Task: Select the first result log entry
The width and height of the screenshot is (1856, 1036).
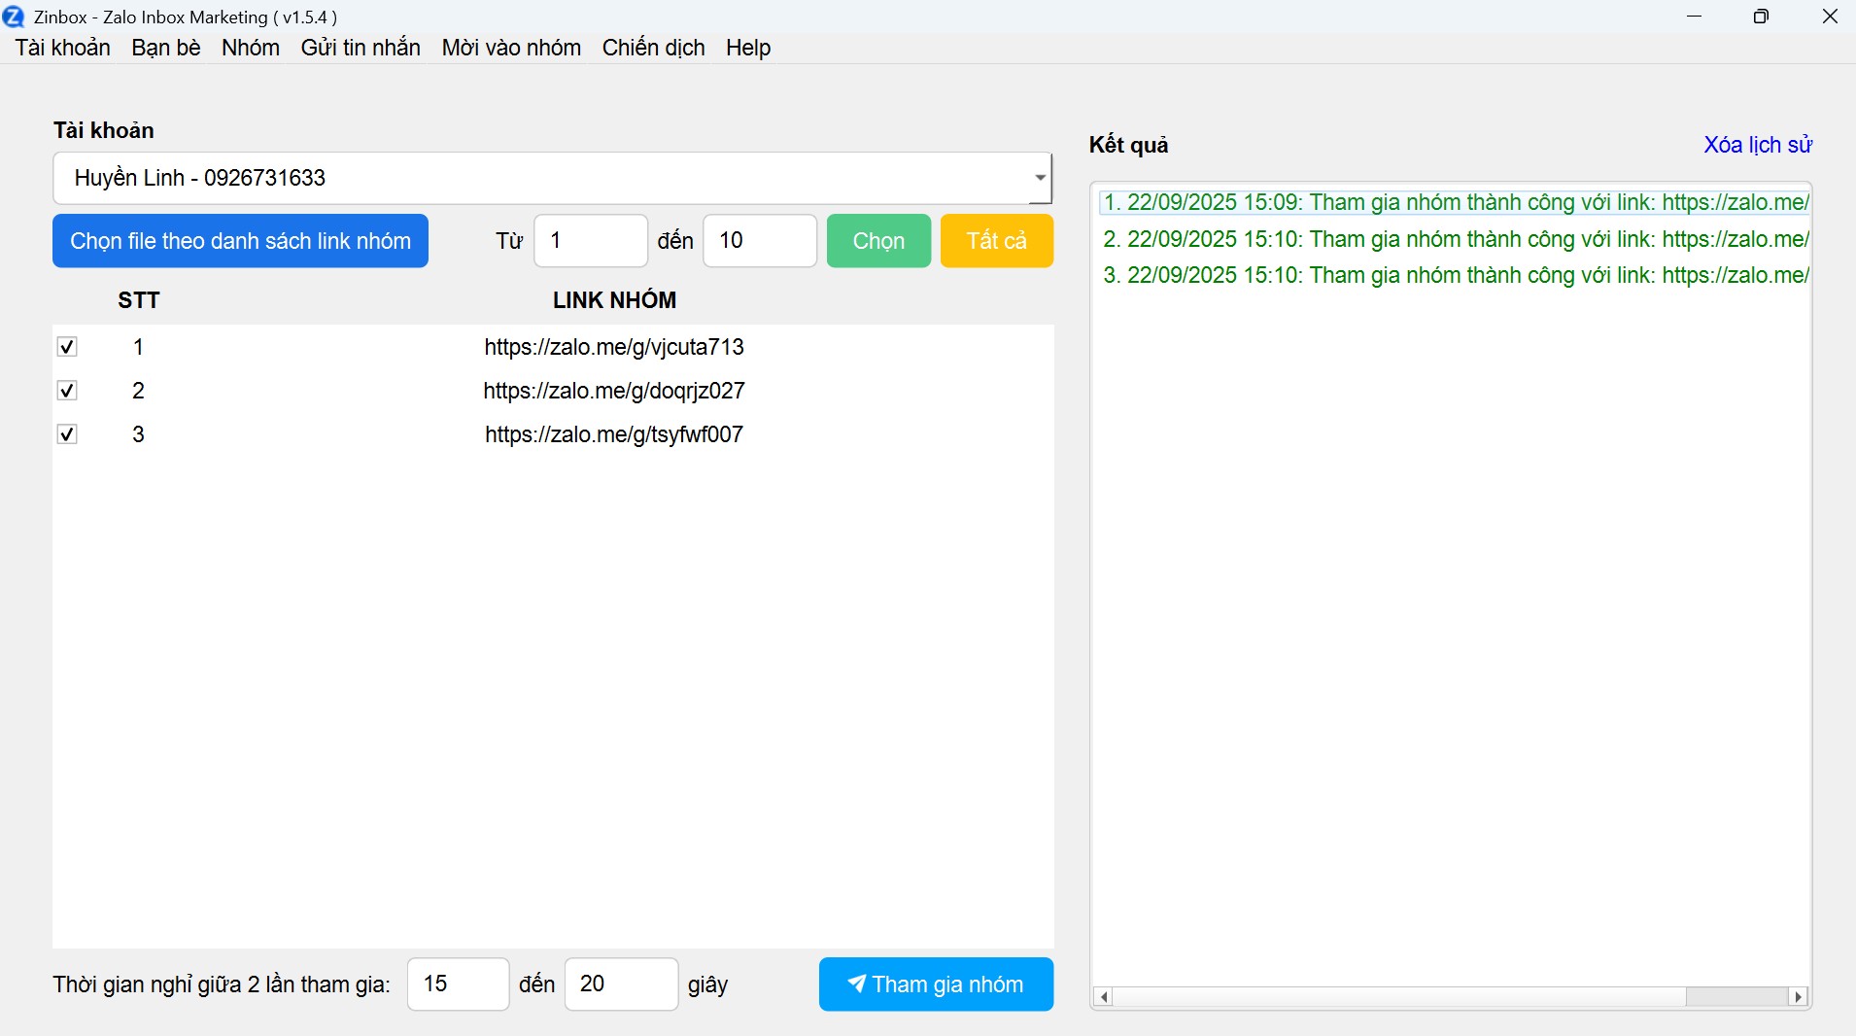Action: point(1453,202)
